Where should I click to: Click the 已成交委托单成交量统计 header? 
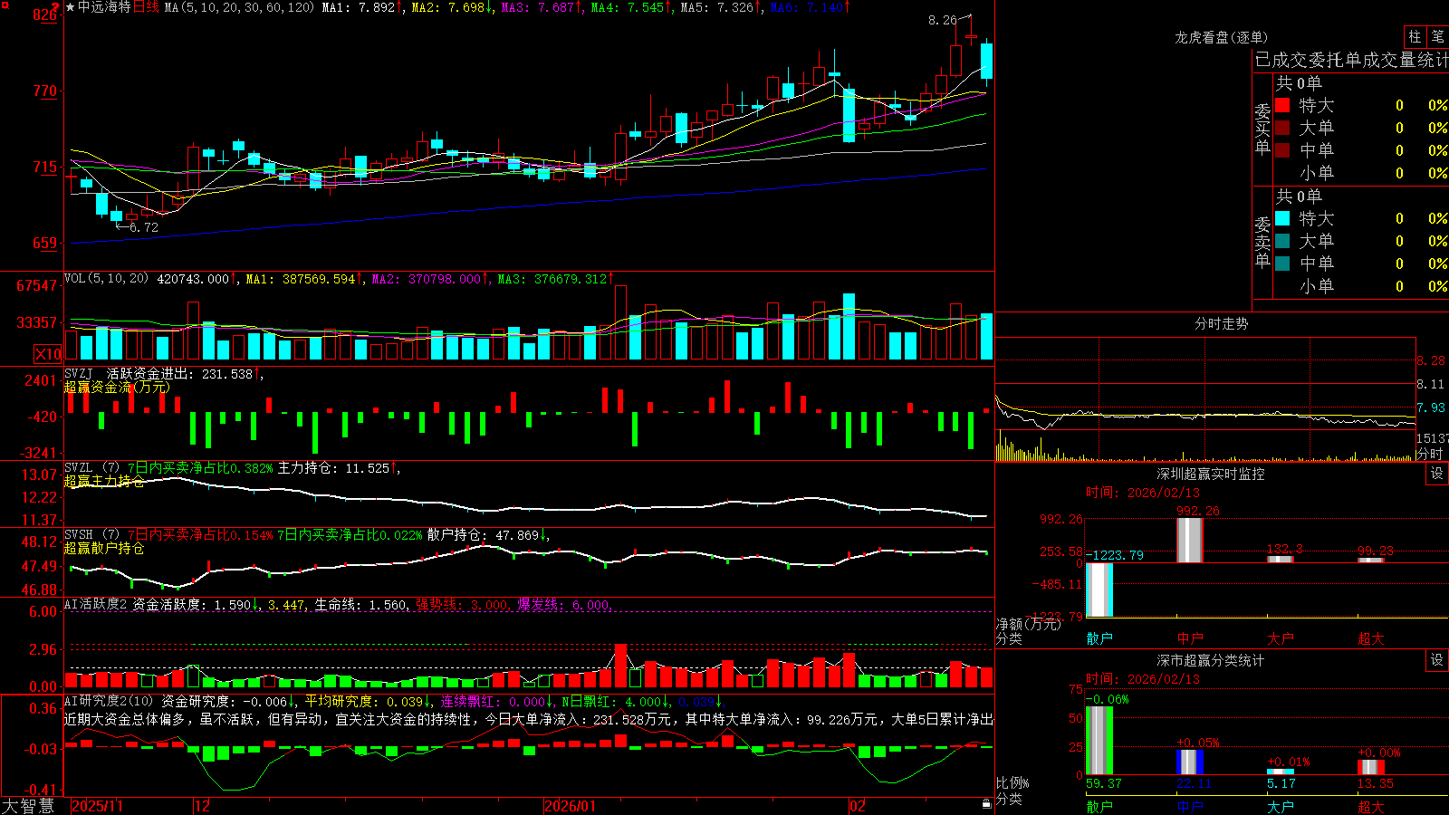click(x=1351, y=60)
